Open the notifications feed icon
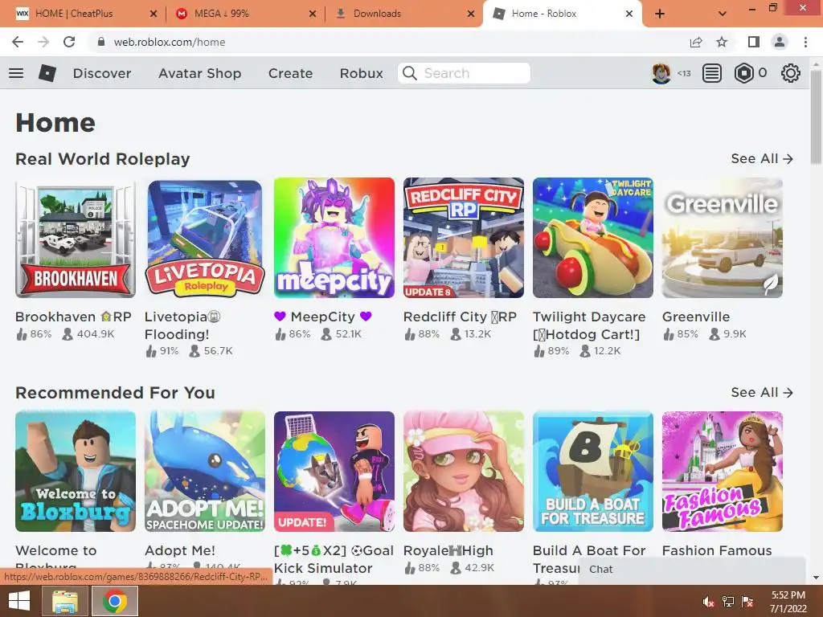 [712, 73]
